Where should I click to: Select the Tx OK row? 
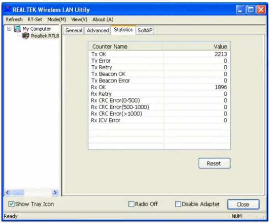click(x=159, y=54)
